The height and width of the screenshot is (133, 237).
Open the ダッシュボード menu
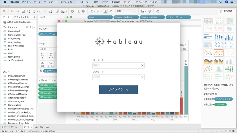tap(68, 2)
